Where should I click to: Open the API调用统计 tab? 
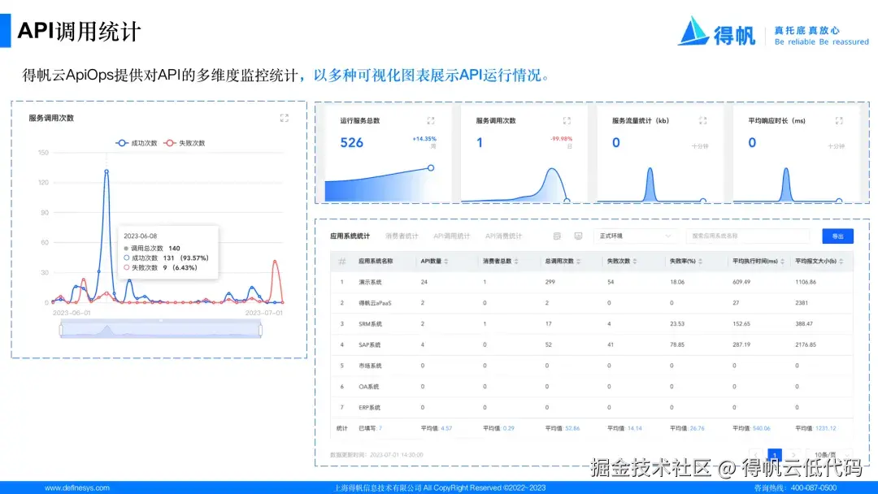[453, 236]
